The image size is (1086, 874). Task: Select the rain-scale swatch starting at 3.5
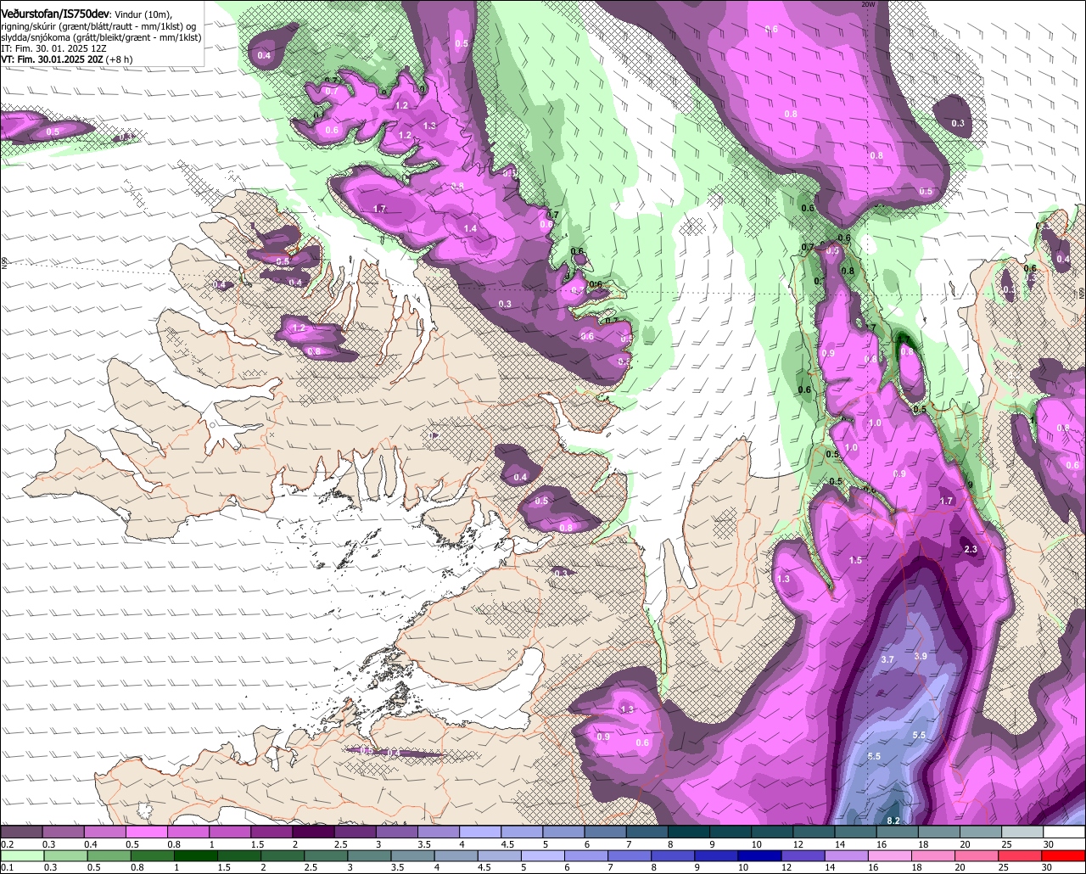click(x=412, y=855)
